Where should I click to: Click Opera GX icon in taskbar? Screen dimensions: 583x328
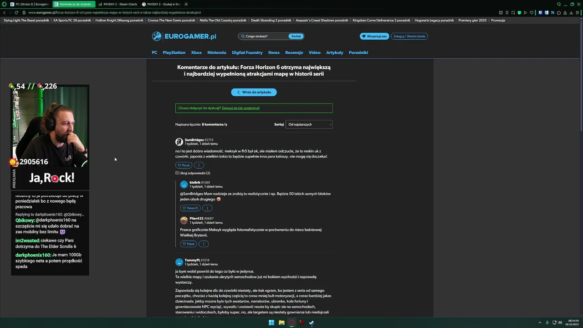(291, 323)
